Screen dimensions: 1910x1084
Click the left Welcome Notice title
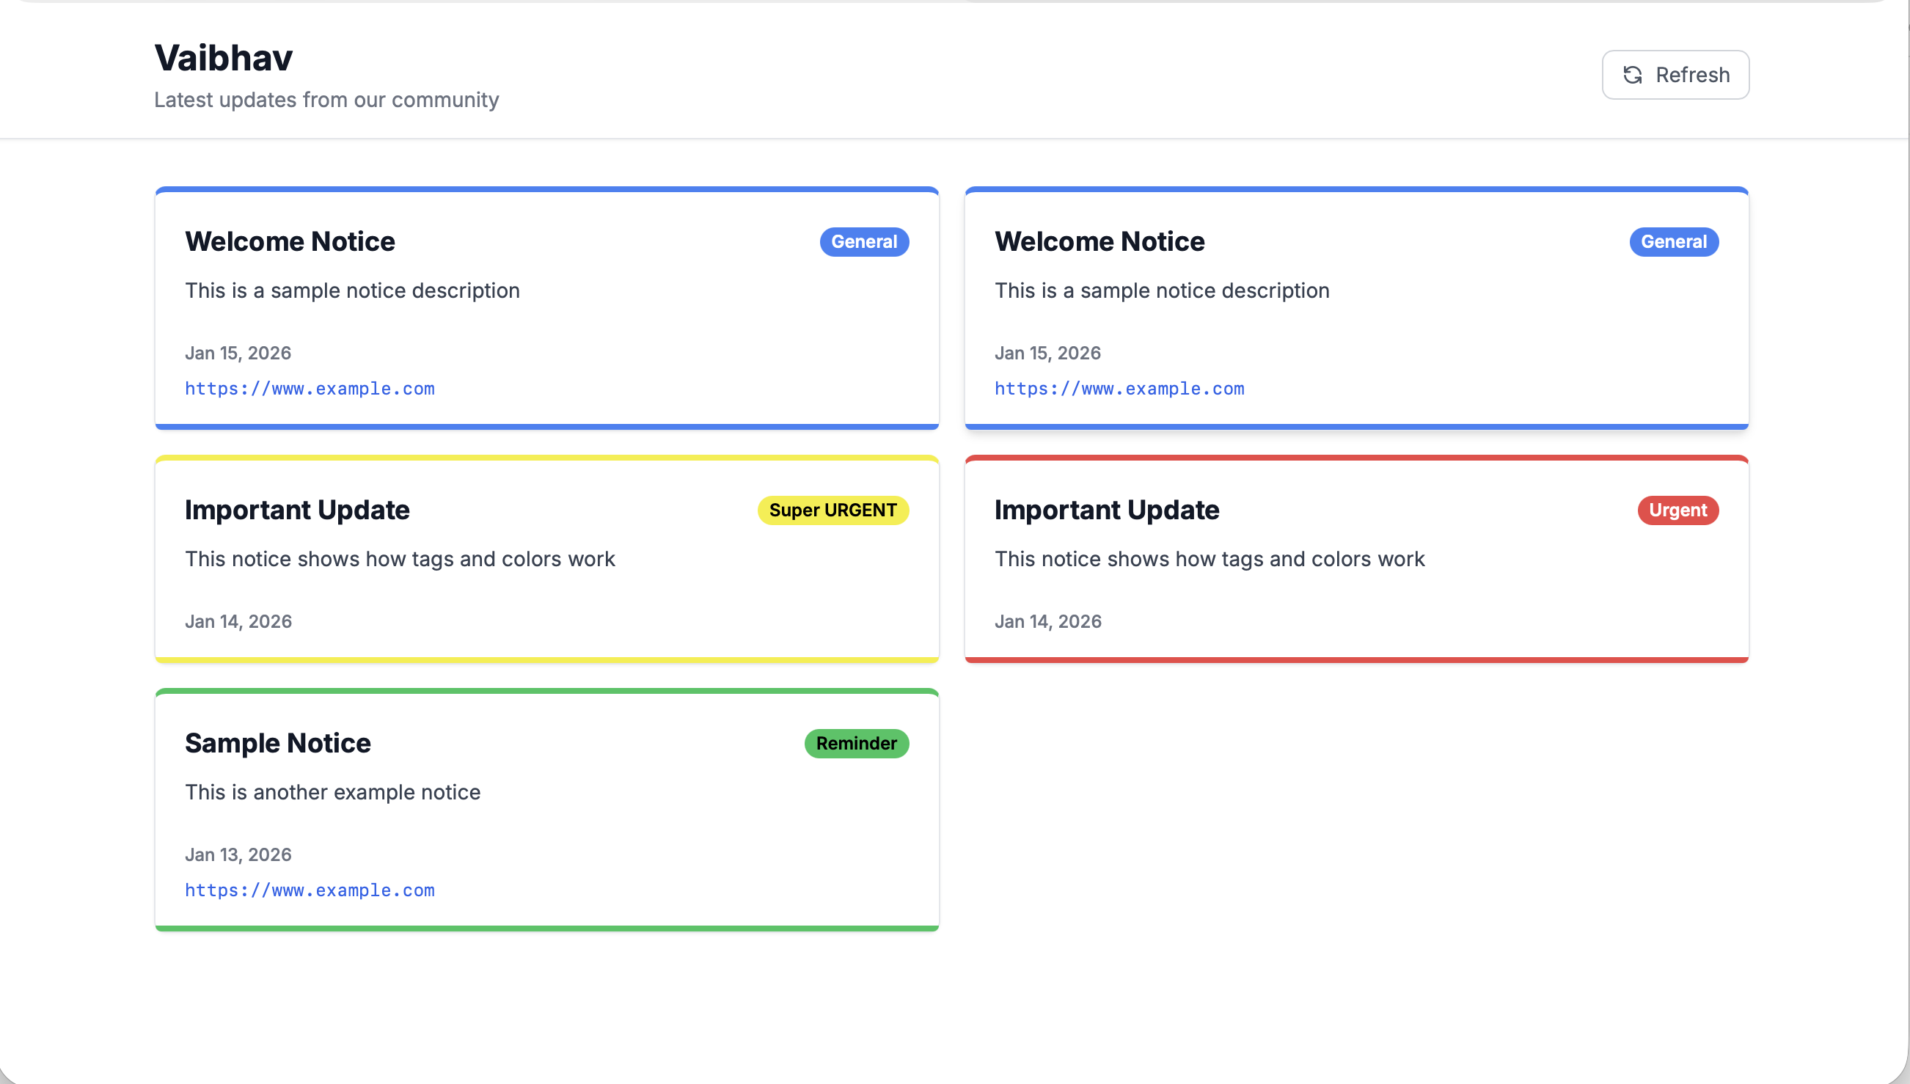pyautogui.click(x=290, y=241)
